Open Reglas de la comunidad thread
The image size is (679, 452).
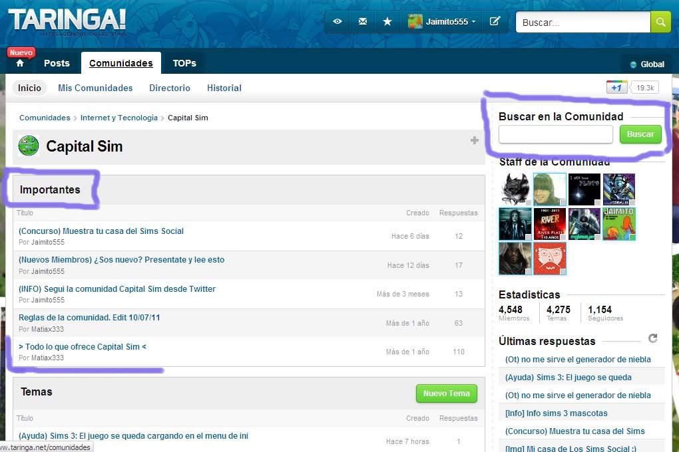89,318
